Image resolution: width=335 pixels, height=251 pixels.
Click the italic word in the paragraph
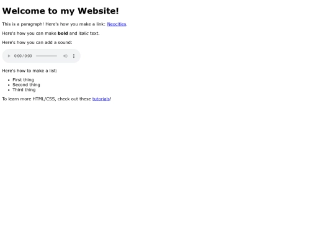click(x=83, y=33)
